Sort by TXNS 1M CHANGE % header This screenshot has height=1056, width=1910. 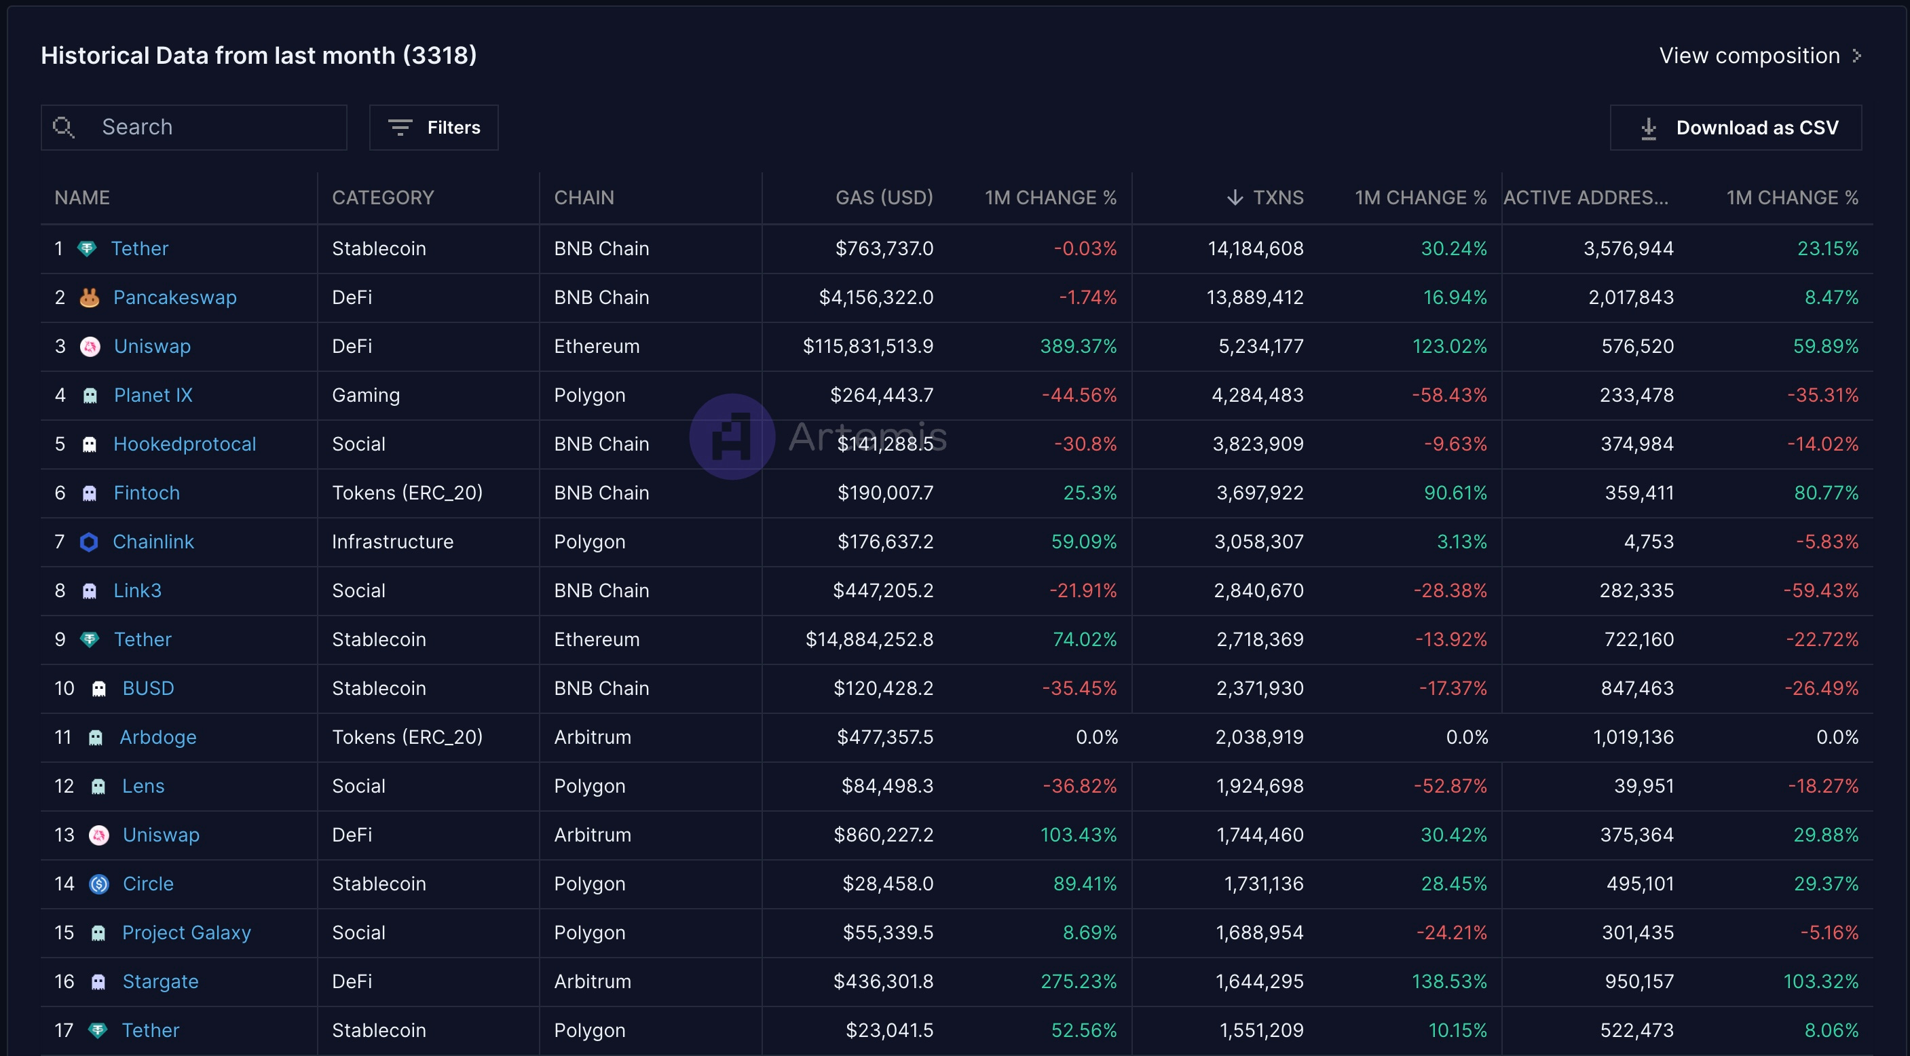tap(1421, 197)
